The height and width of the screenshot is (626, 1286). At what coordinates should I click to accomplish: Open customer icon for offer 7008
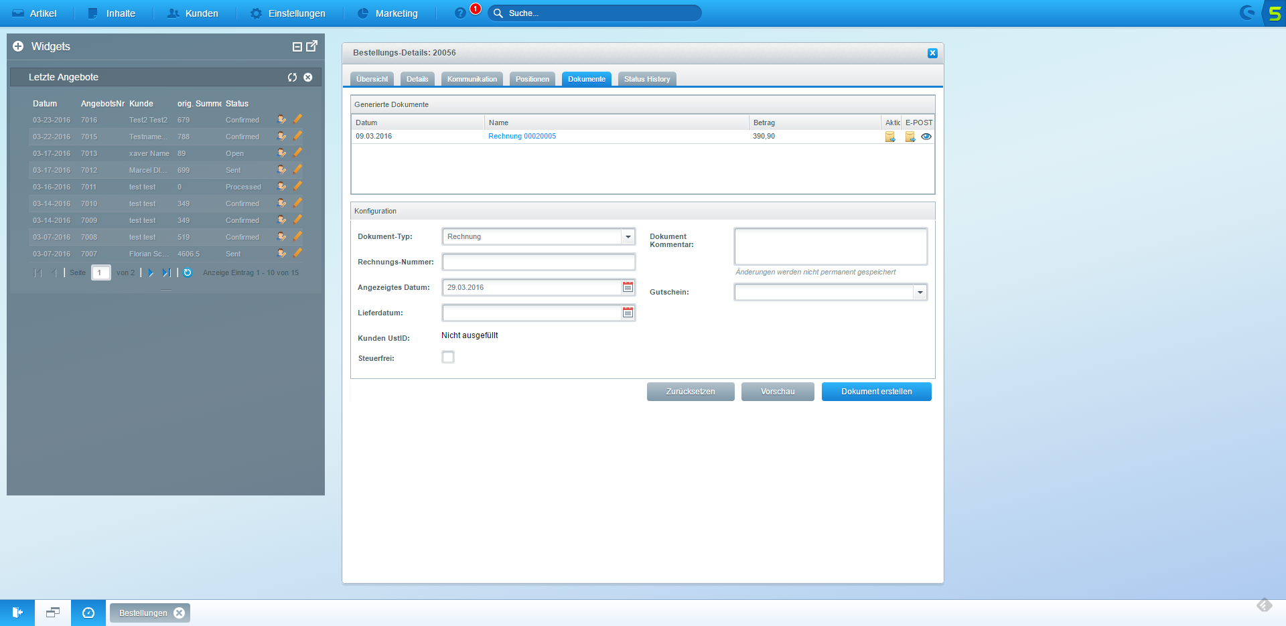click(281, 237)
